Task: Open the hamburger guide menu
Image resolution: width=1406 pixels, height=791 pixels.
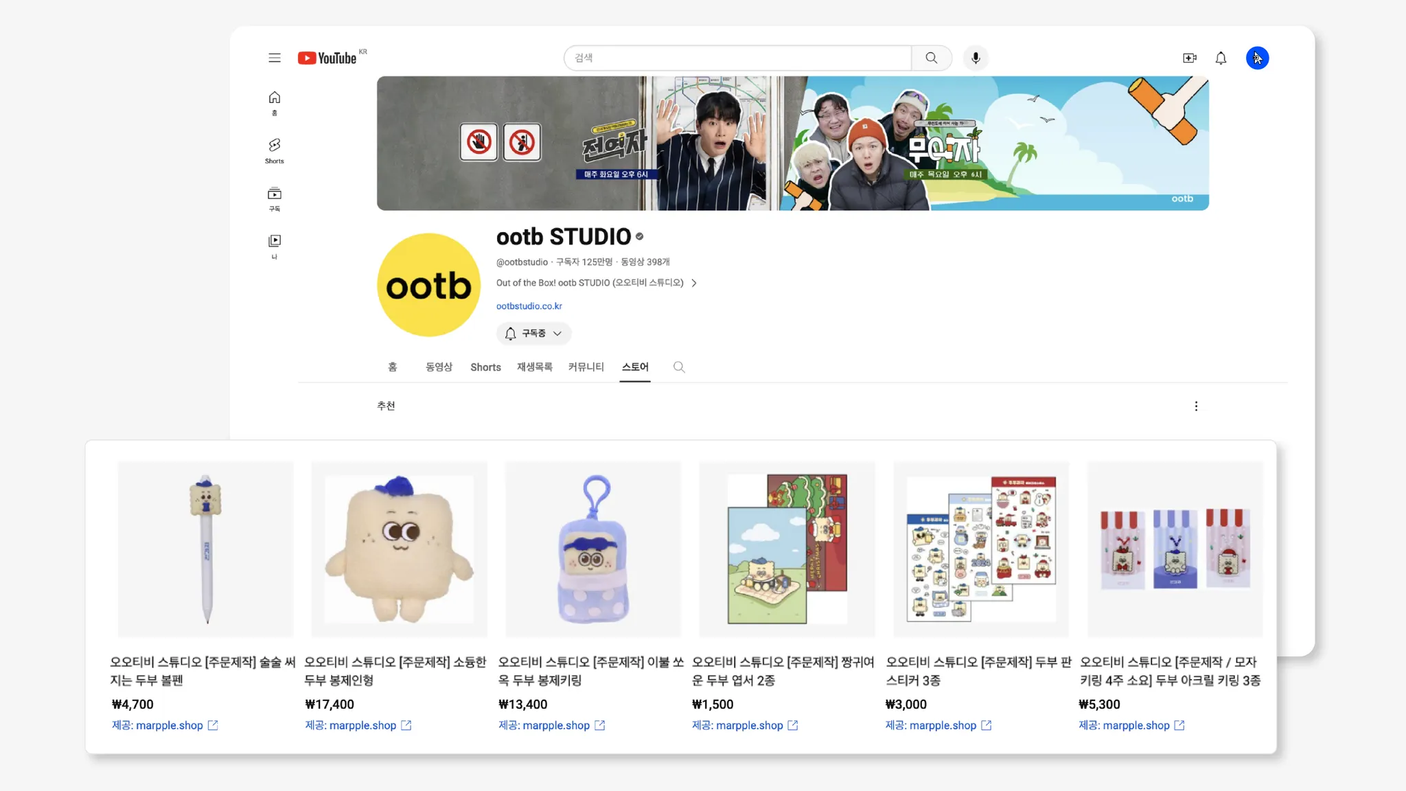Action: pyautogui.click(x=275, y=58)
